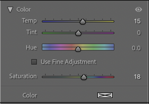Click the Tint label

(32, 32)
